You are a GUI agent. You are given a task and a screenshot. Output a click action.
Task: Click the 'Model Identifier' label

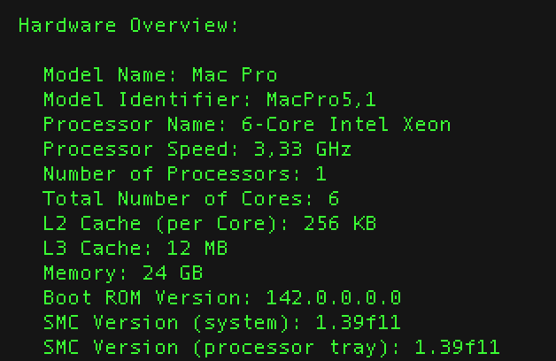[141, 99]
